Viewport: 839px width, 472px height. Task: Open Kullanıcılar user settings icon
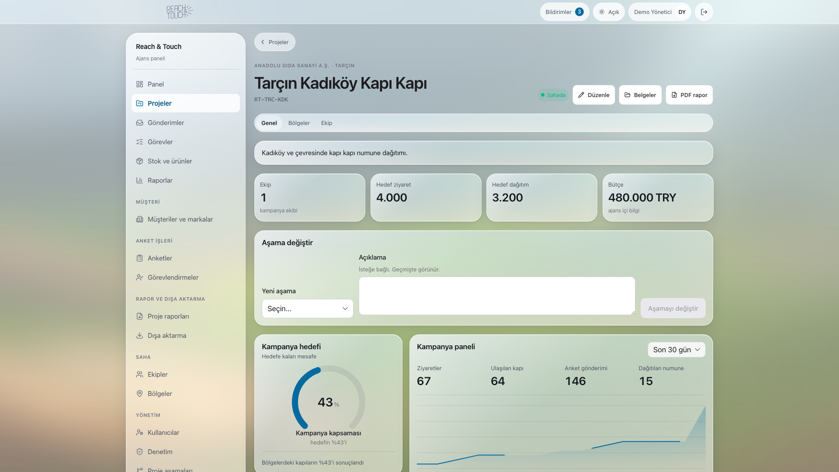pos(139,432)
